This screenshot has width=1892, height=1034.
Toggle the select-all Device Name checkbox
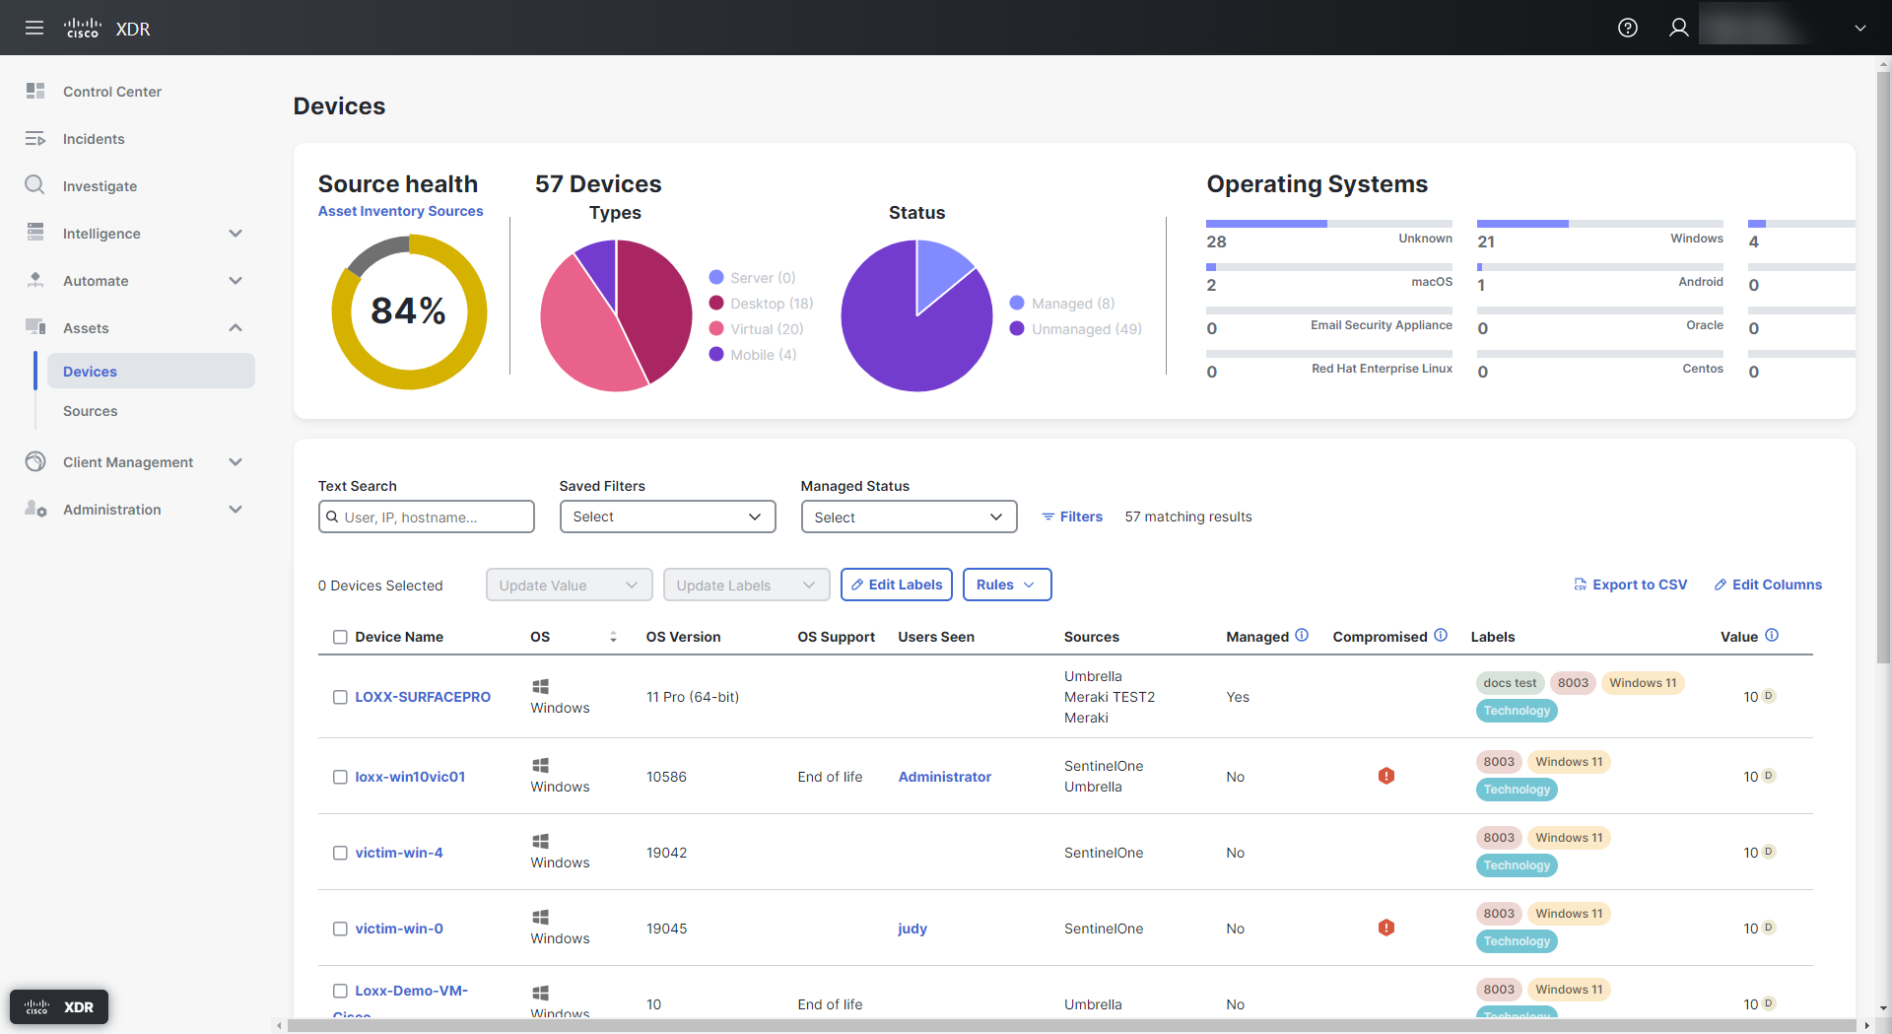(340, 637)
